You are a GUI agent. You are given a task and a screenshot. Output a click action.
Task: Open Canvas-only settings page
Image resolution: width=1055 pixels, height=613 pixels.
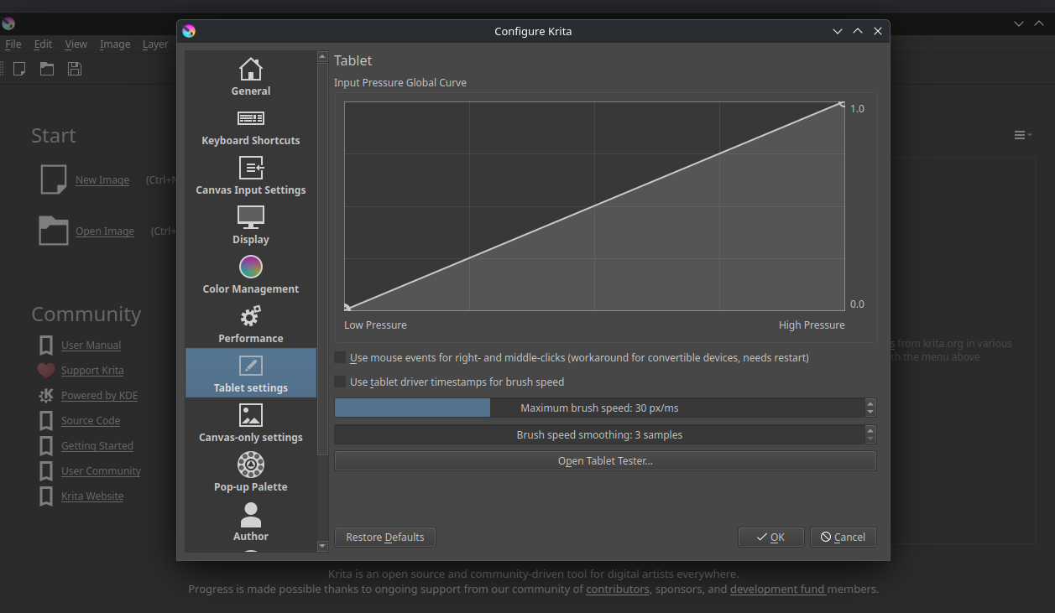click(250, 422)
